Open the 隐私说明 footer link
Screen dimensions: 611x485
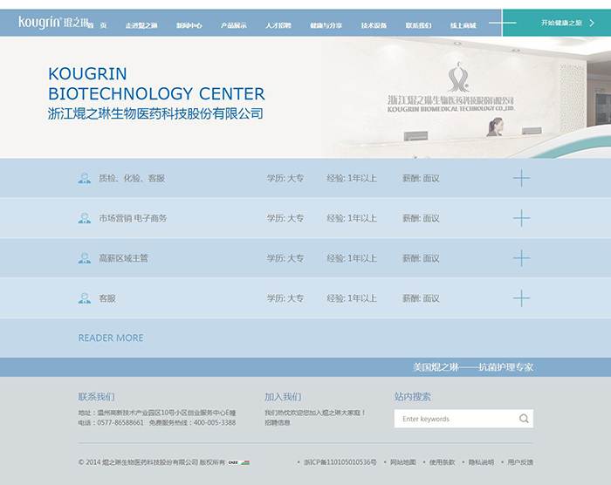481,462
